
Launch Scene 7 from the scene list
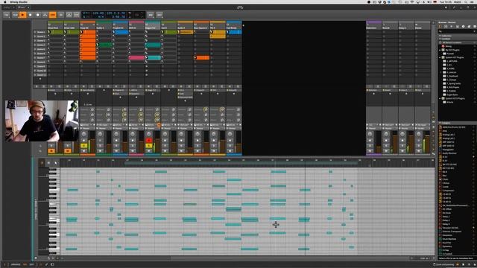(35, 57)
